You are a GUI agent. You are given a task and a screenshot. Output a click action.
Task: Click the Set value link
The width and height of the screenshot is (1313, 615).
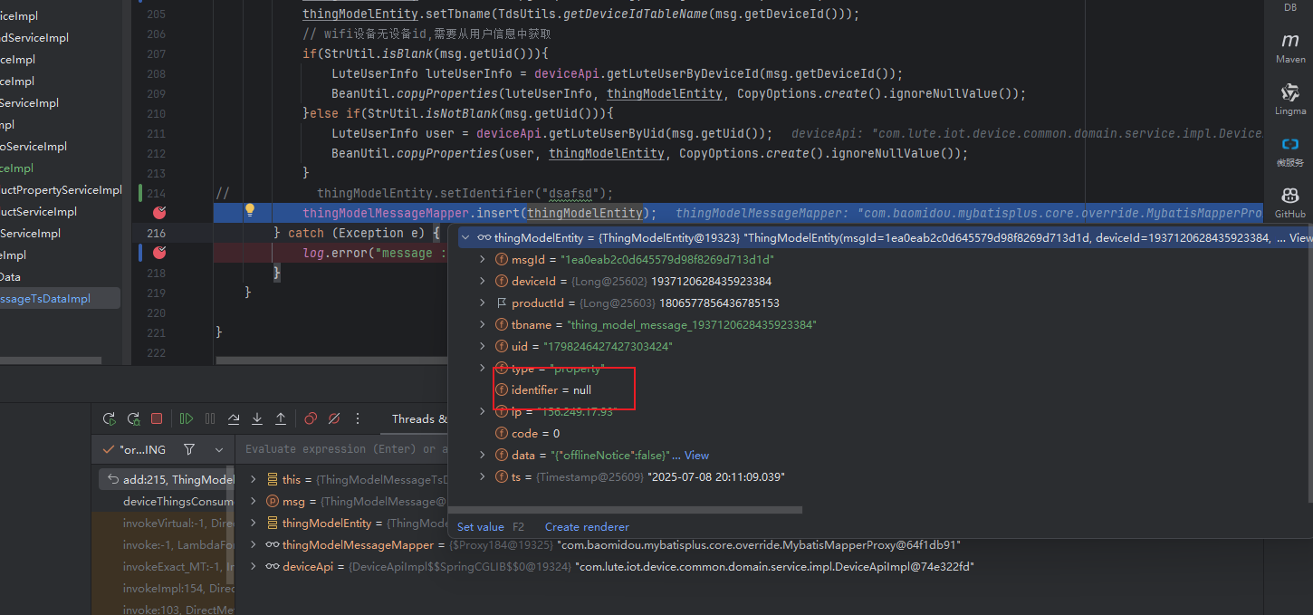click(x=480, y=527)
